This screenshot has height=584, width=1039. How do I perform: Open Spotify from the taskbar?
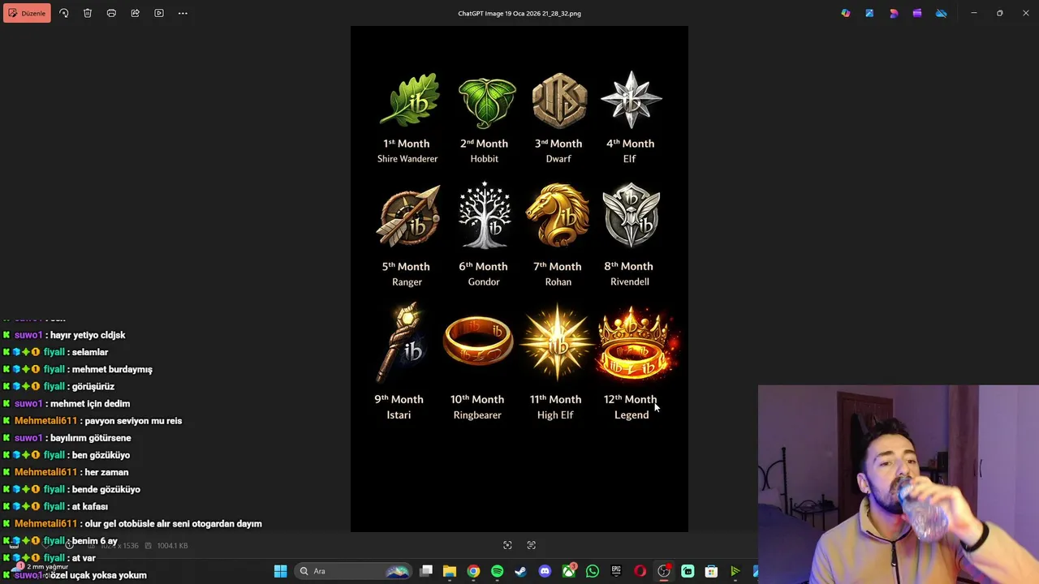(x=497, y=571)
